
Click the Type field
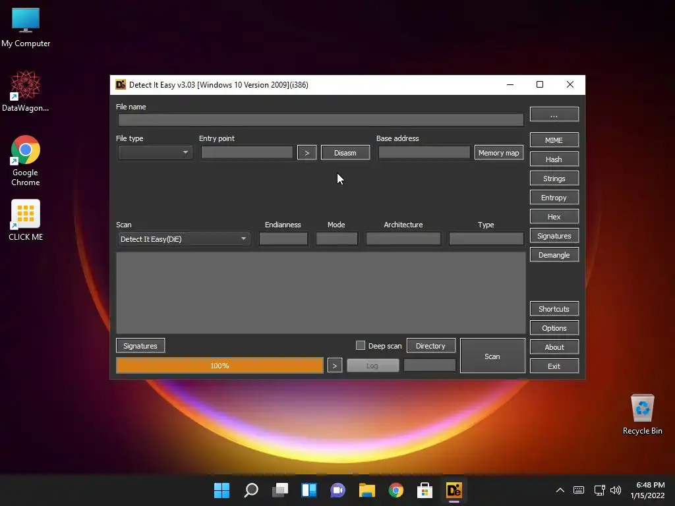486,239
